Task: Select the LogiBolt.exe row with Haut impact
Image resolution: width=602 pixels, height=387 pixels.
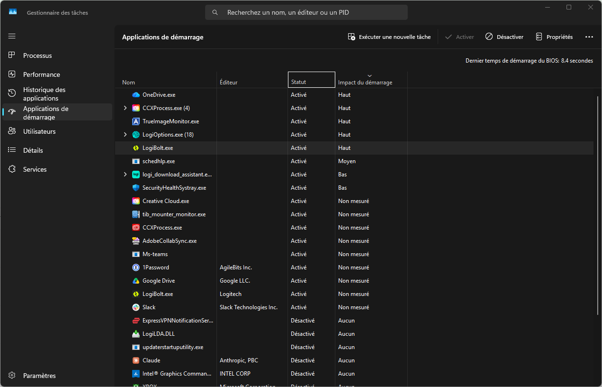Action: point(354,148)
